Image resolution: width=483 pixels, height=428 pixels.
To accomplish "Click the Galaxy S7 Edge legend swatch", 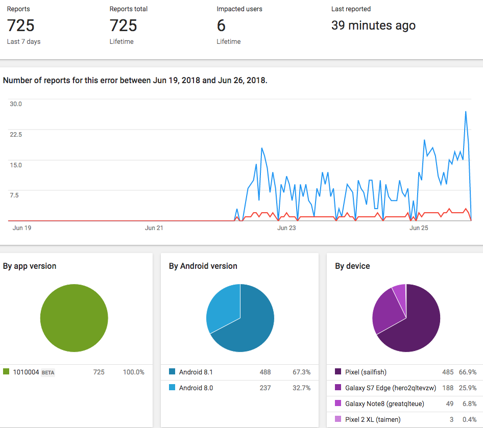I will coord(338,387).
